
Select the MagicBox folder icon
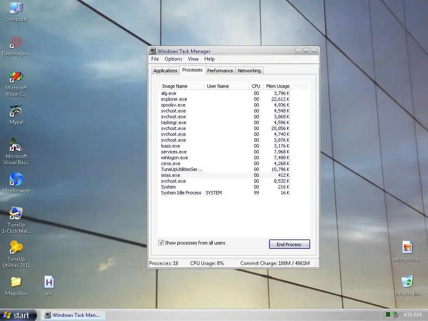coord(16,286)
